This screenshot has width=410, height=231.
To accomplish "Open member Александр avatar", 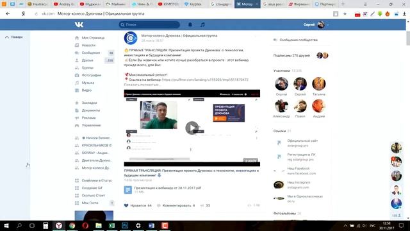I will pyautogui.click(x=281, y=106).
